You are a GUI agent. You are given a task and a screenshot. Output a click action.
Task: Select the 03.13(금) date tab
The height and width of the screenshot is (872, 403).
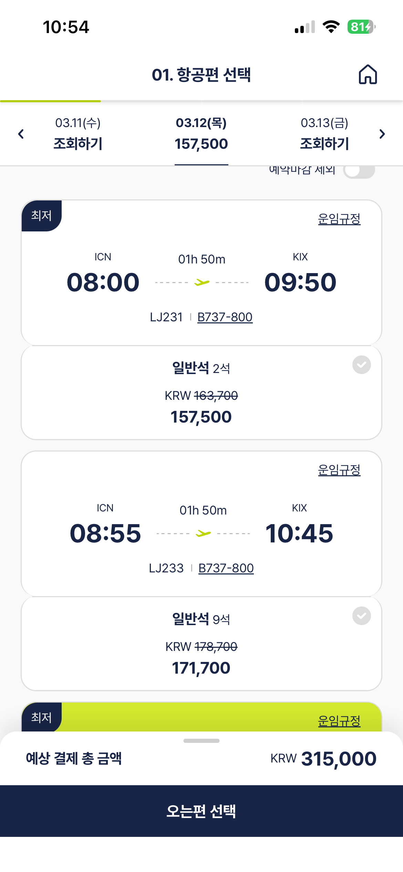pos(324,134)
